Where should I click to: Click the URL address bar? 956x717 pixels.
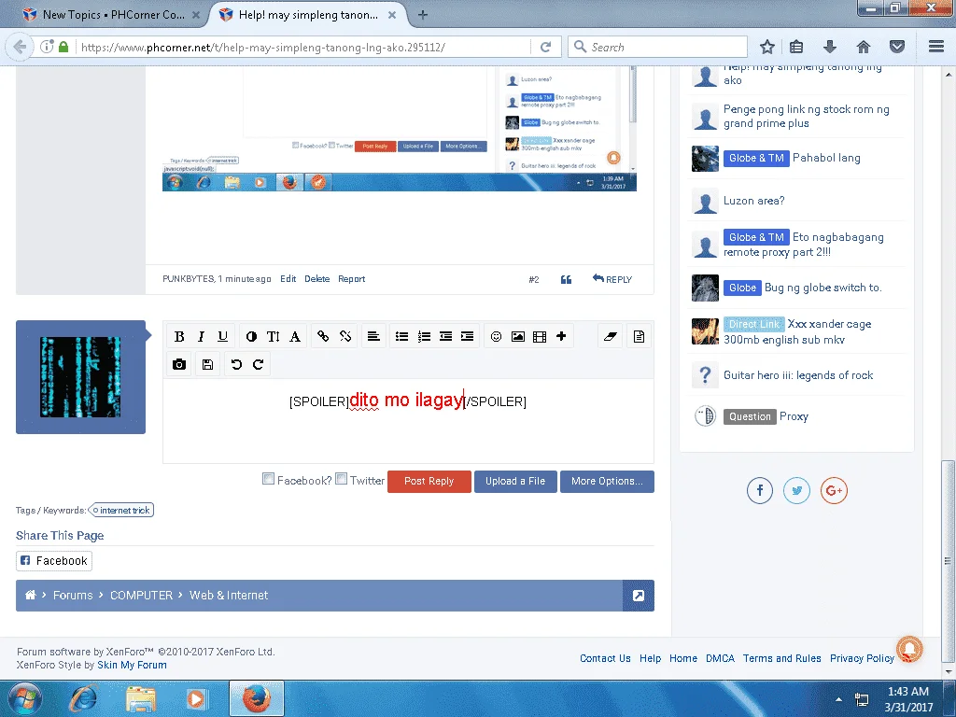(302, 47)
